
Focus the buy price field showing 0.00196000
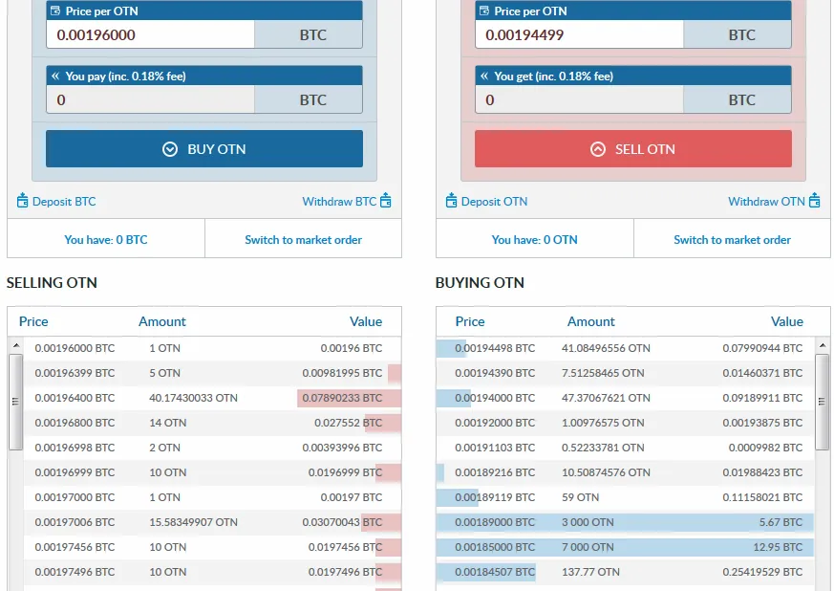tap(151, 34)
